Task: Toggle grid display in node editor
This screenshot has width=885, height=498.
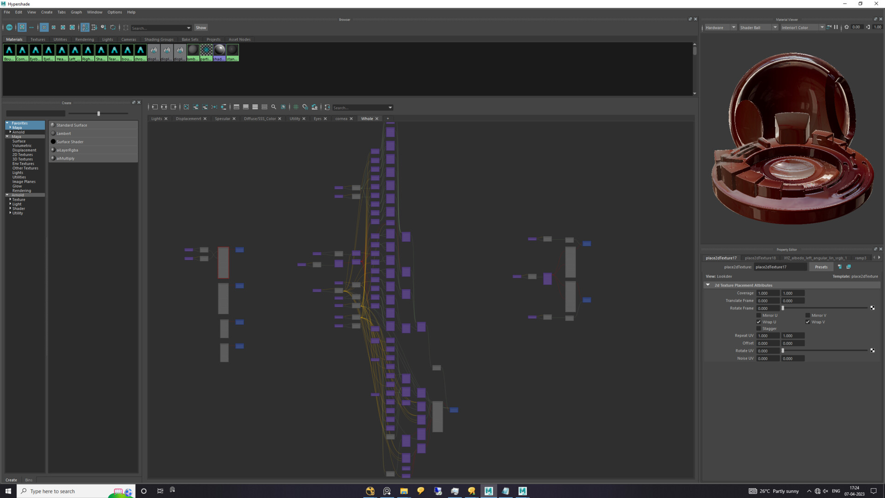Action: [296, 107]
